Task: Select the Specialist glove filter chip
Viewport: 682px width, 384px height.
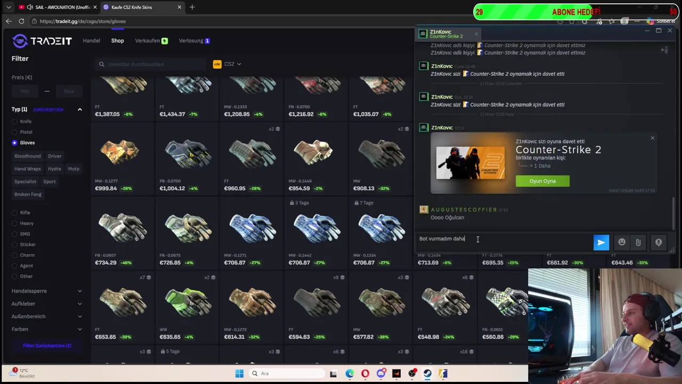Action: click(25, 182)
